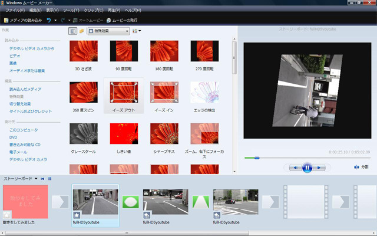Click このコンピュータ publish link
The height and width of the screenshot is (236, 377).
tap(24, 130)
